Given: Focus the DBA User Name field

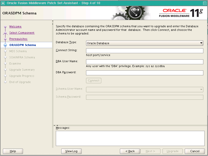Looking at the screenshot, I should click(x=145, y=62).
